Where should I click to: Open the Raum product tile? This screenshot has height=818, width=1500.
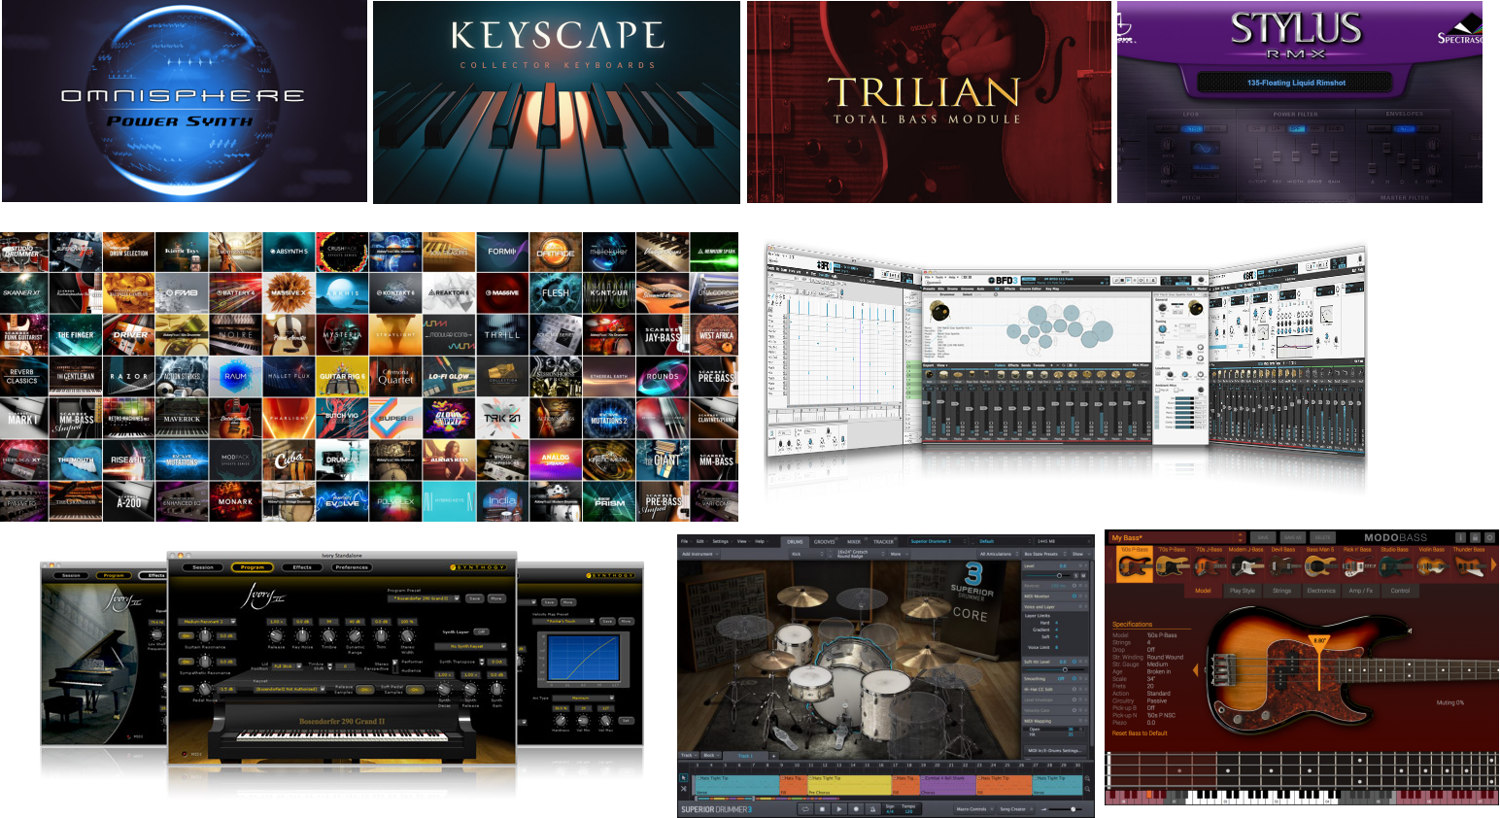235,376
